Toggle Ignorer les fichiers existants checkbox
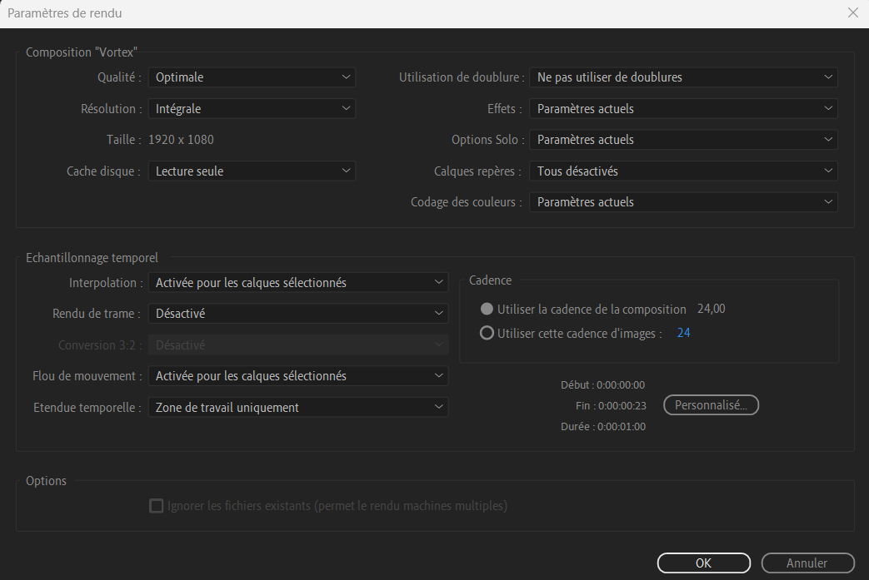The image size is (869, 580). 156,506
